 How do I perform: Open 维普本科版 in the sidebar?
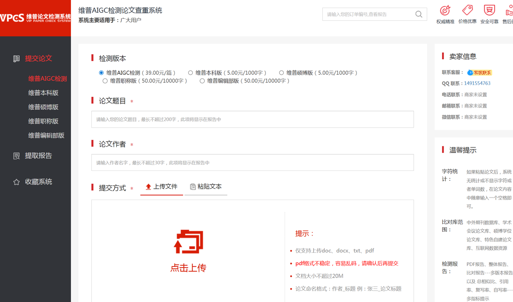click(43, 93)
